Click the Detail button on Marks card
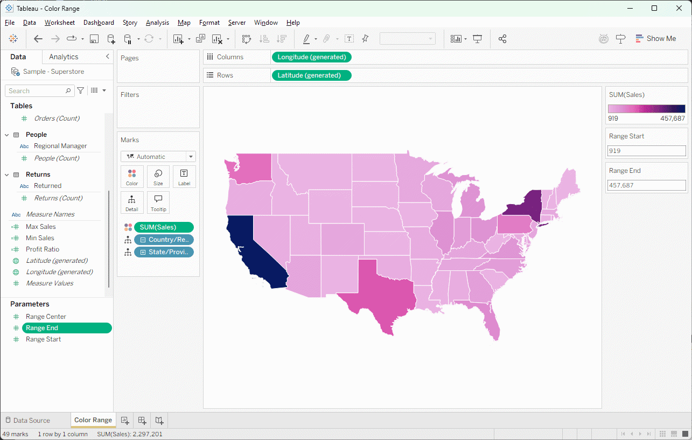The width and height of the screenshot is (692, 440). (132, 202)
